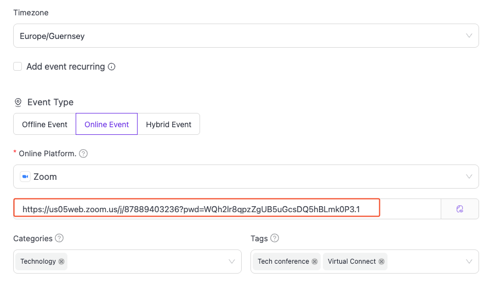Enable the Add event recurring checkbox
This screenshot has width=501, height=301.
pyautogui.click(x=18, y=66)
